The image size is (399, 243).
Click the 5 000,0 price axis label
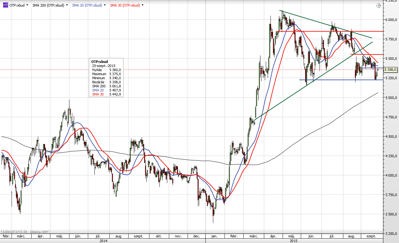[x=391, y=98]
